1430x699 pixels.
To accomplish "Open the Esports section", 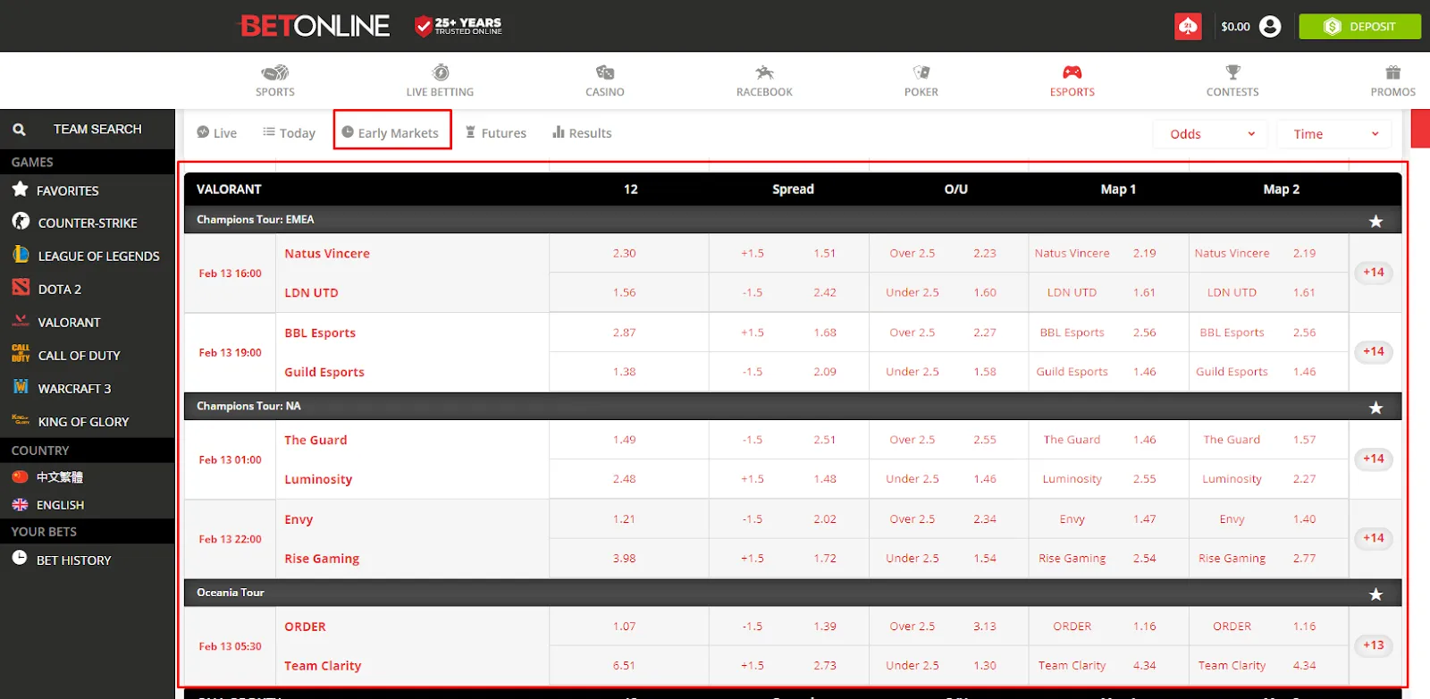I will pyautogui.click(x=1072, y=80).
